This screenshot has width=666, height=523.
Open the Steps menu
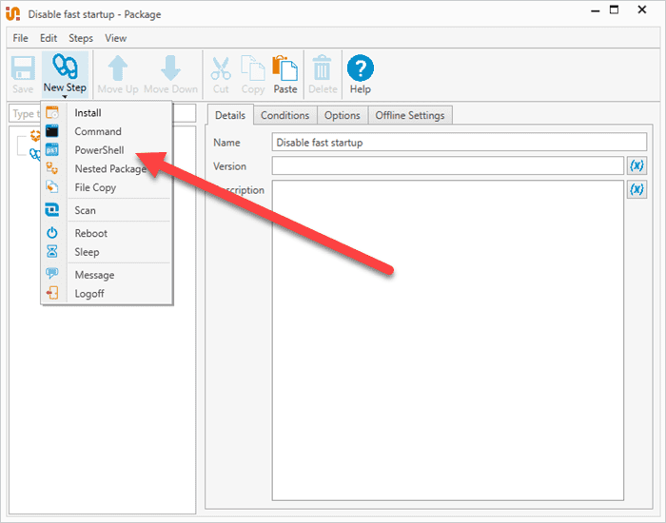[81, 38]
